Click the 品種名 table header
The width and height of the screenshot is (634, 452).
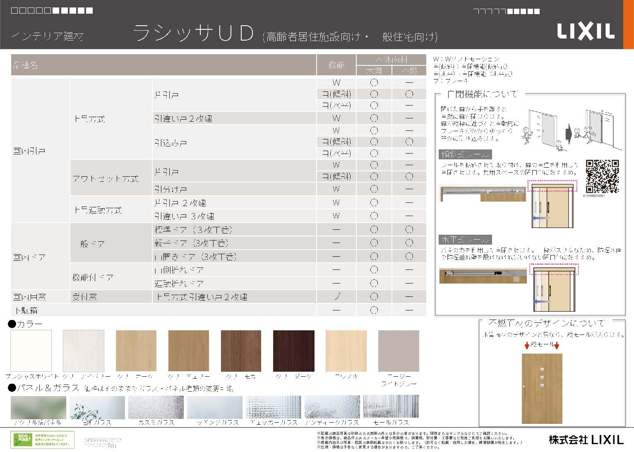coord(26,65)
